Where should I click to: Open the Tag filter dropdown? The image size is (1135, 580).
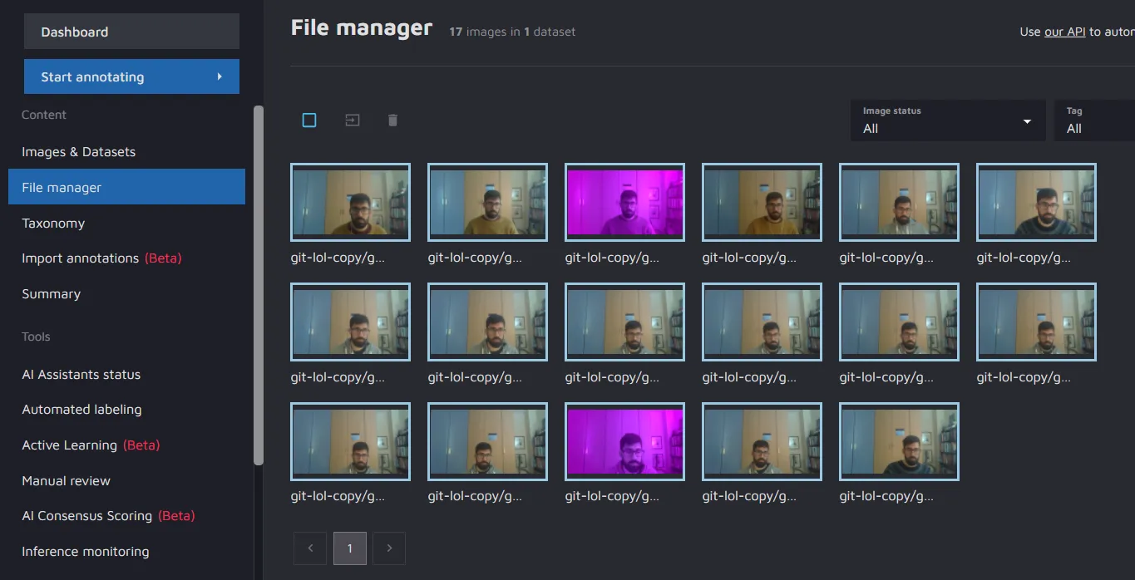(1093, 120)
